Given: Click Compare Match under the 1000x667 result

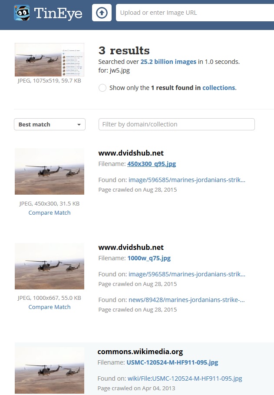Looking at the screenshot, I should pos(50,307).
